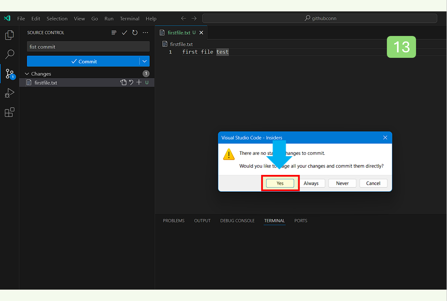Click the VS Code Insiders logo icon
Viewport: 447px width, 301px height.
coord(7,18)
